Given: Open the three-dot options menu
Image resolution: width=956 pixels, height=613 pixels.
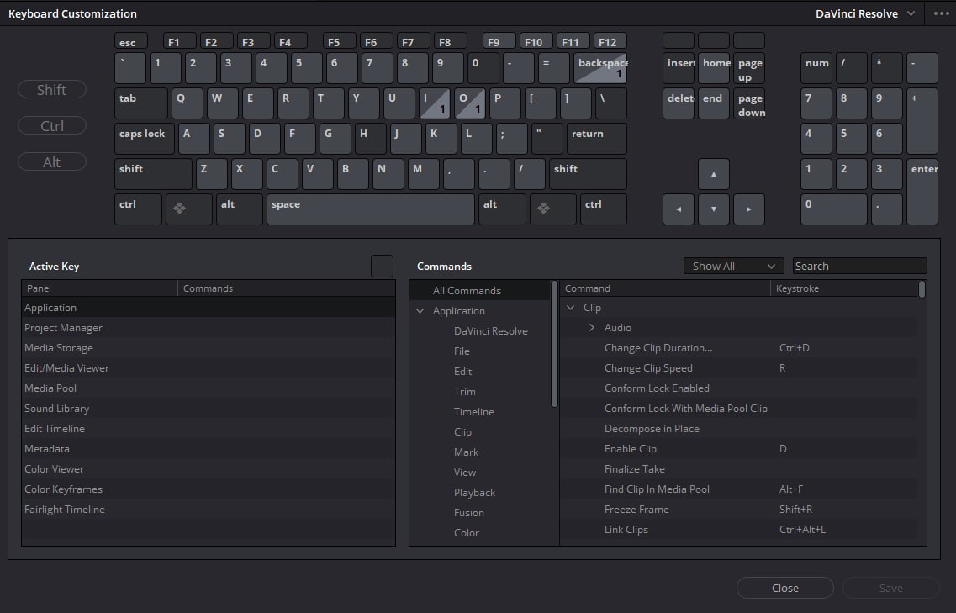Looking at the screenshot, I should (942, 13).
